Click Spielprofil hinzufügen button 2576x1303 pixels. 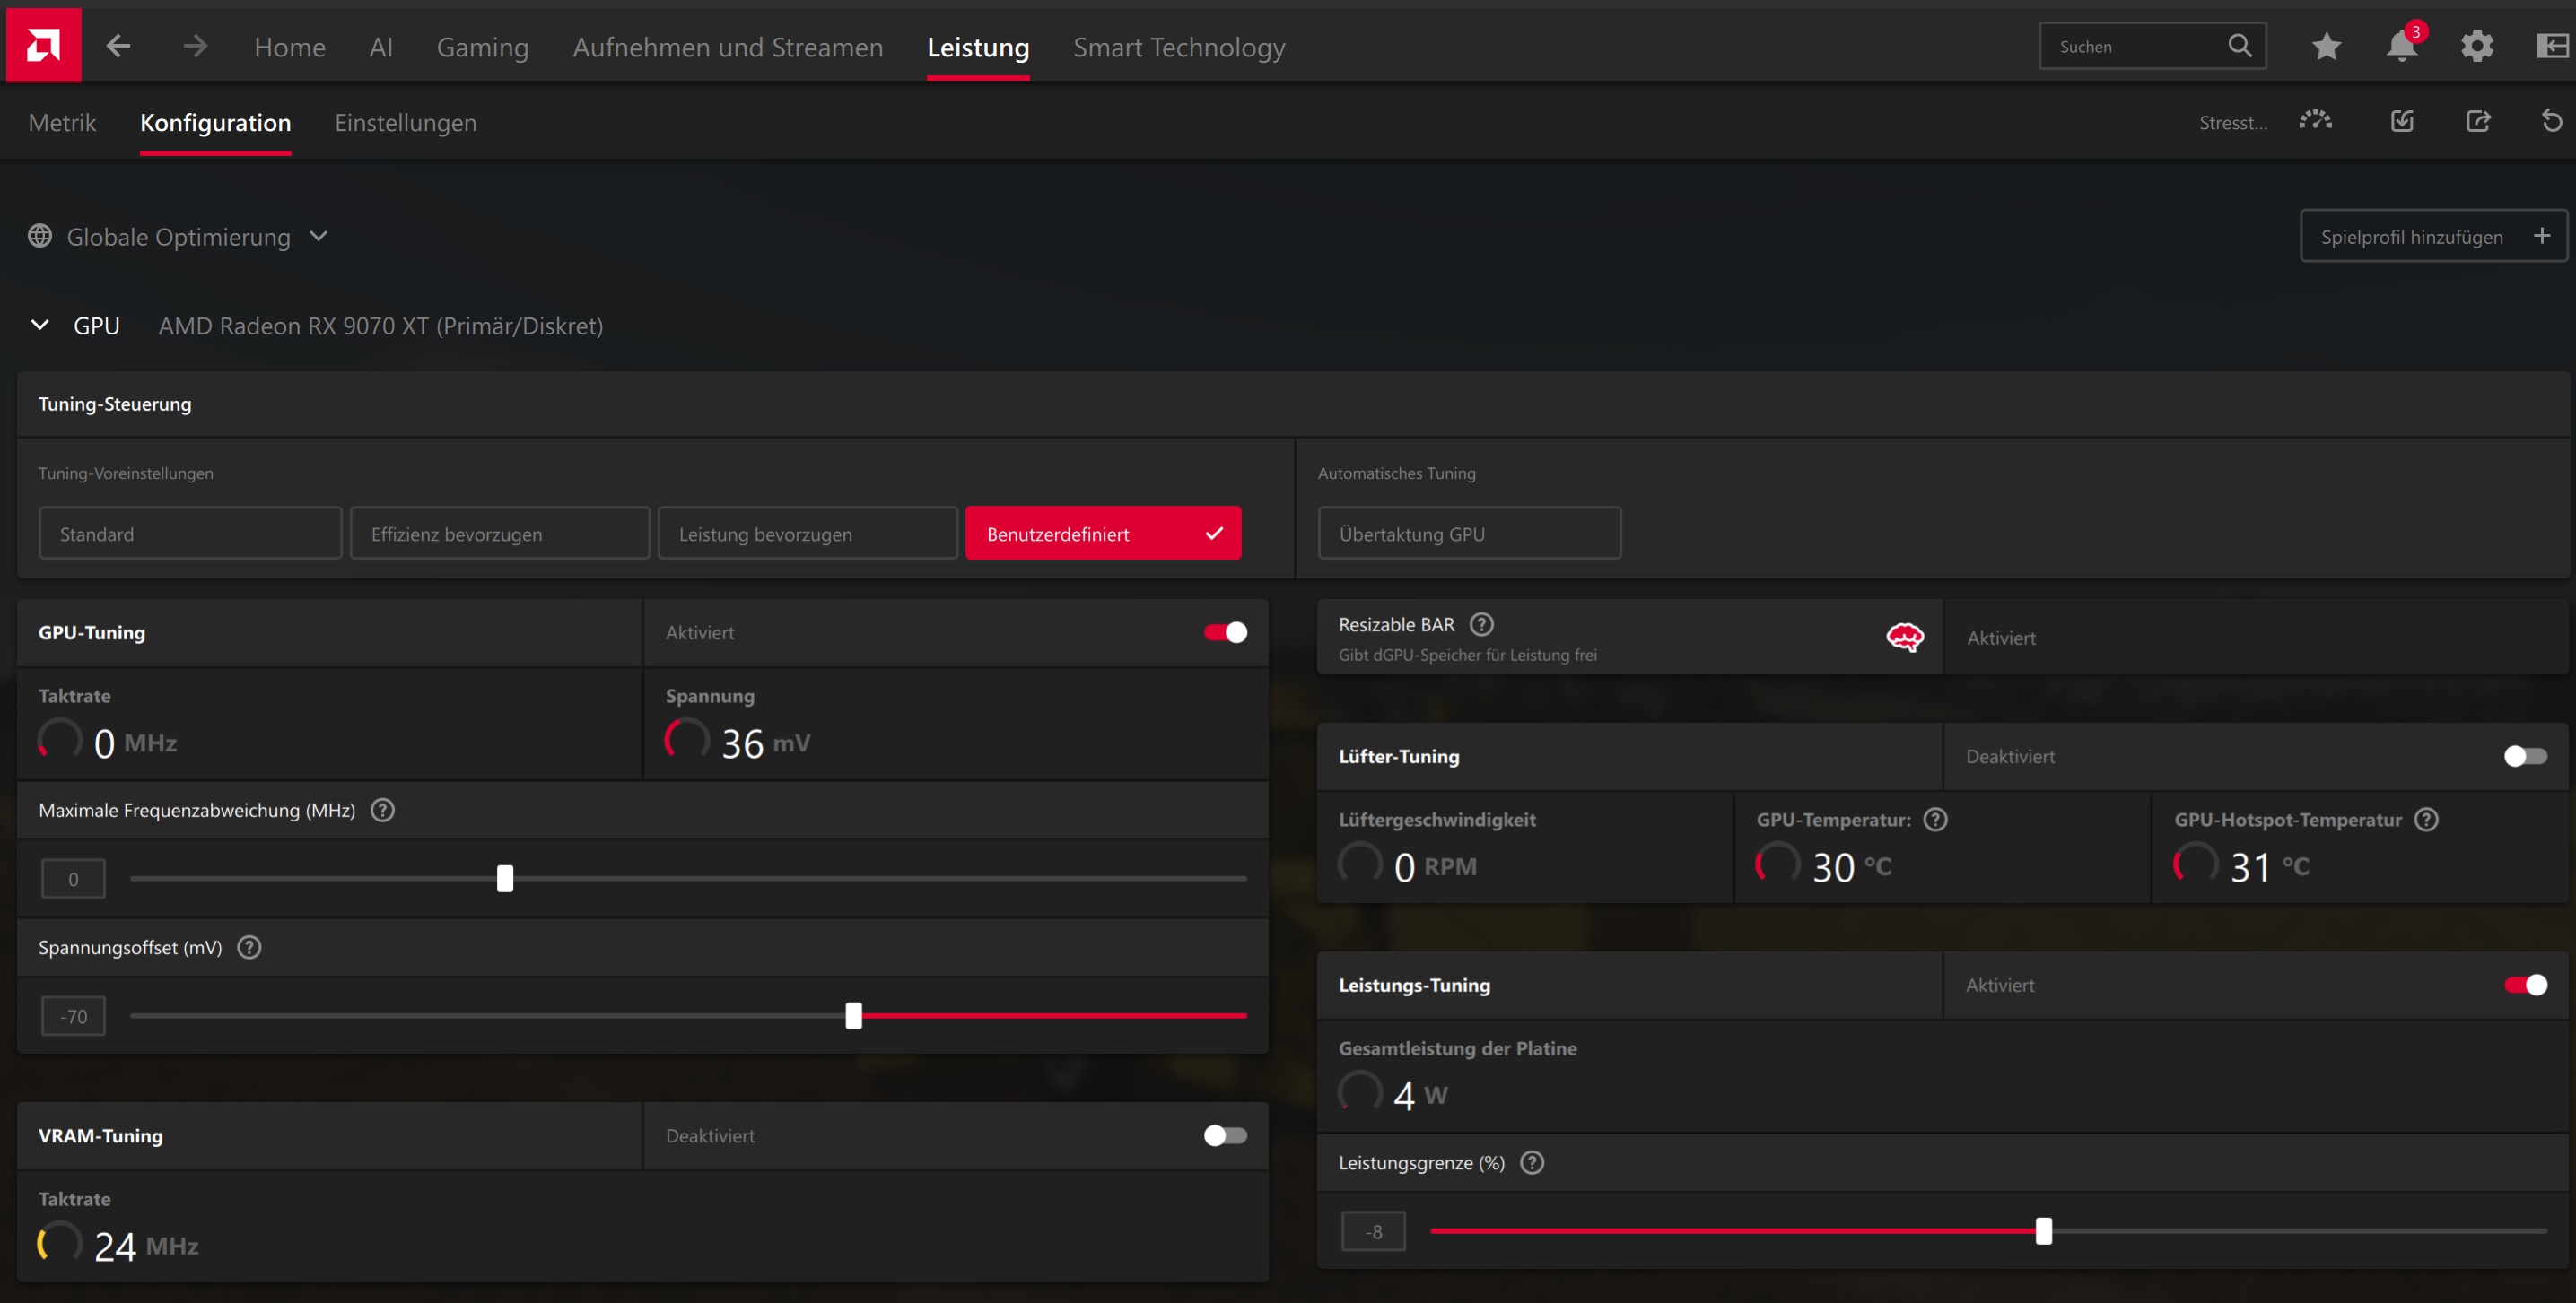(2433, 236)
